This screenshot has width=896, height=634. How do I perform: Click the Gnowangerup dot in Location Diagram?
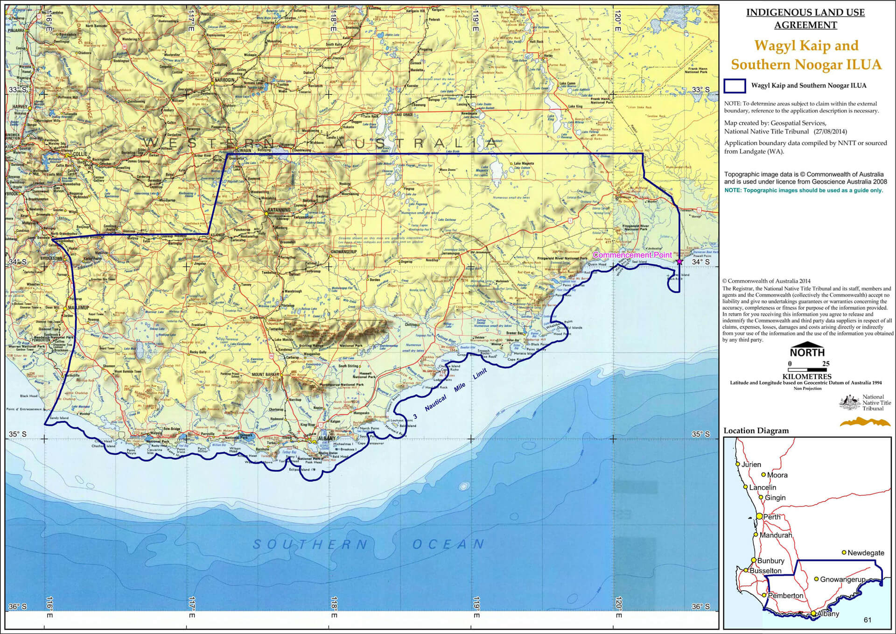pos(816,579)
